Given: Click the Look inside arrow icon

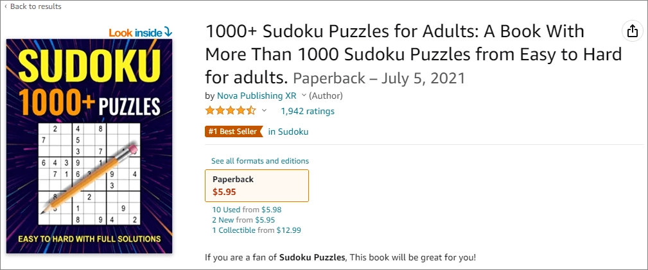Looking at the screenshot, I should [x=168, y=31].
